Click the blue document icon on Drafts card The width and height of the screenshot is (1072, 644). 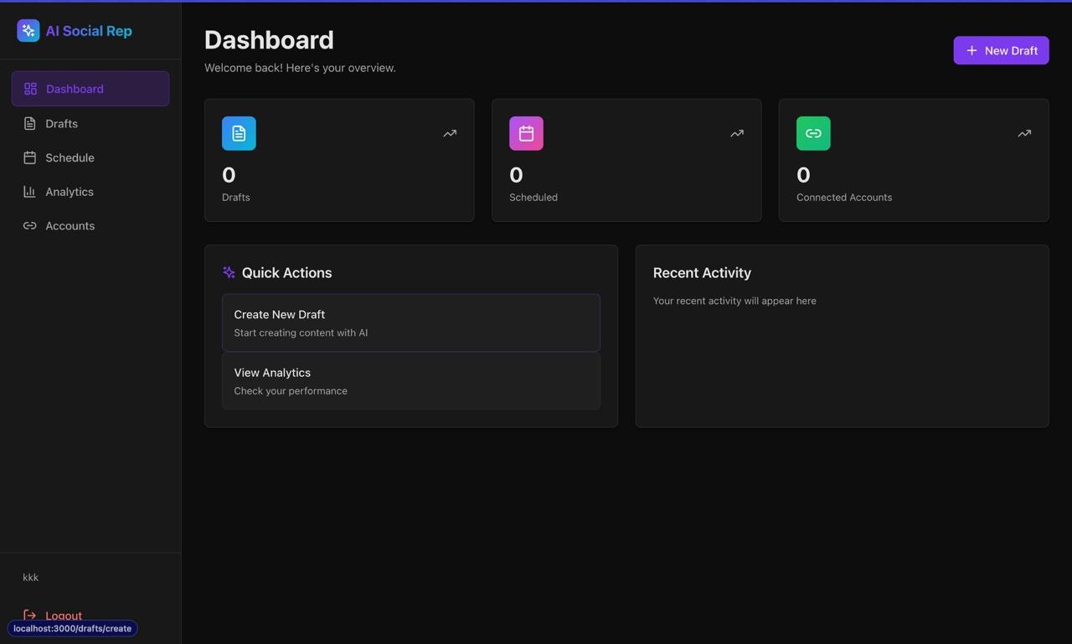click(x=239, y=132)
